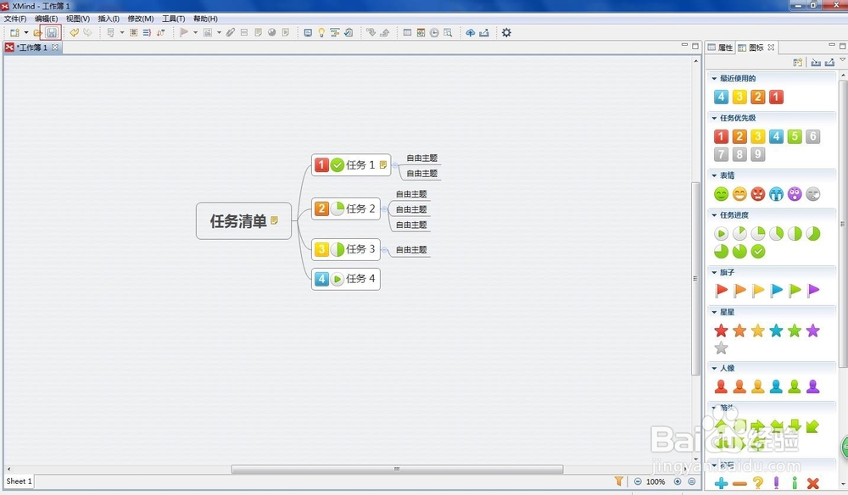The image size is (848, 495).
Task: Click the clock icon in the toolbar
Action: coord(434,33)
